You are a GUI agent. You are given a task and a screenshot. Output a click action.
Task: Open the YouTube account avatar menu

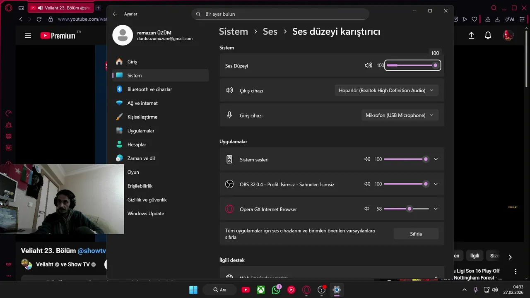click(508, 36)
